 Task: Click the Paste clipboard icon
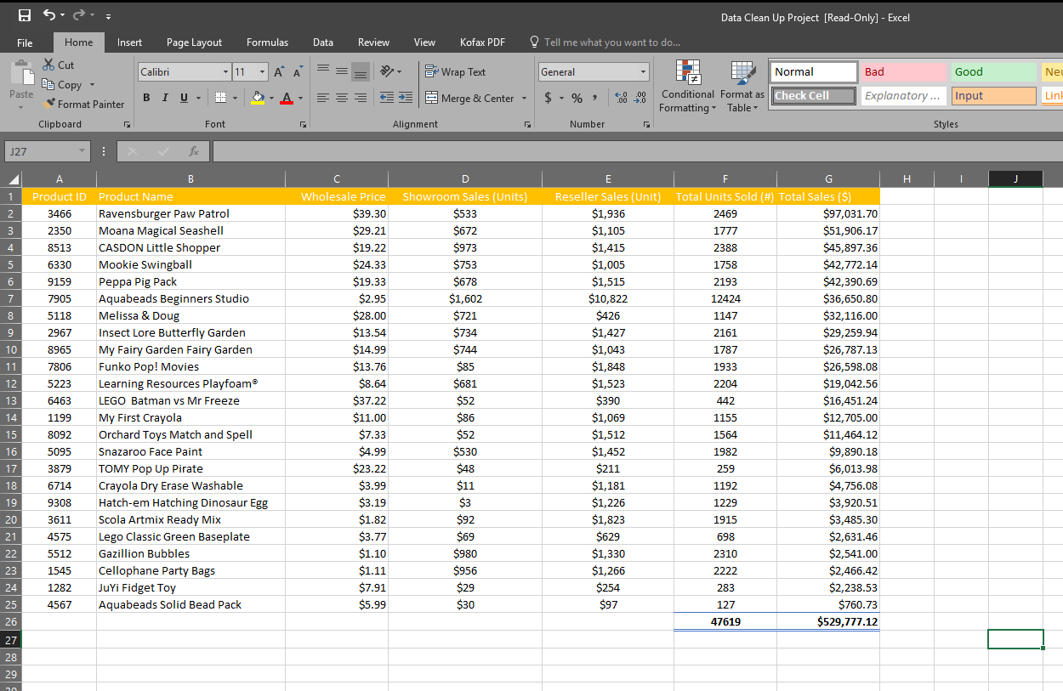click(x=21, y=72)
